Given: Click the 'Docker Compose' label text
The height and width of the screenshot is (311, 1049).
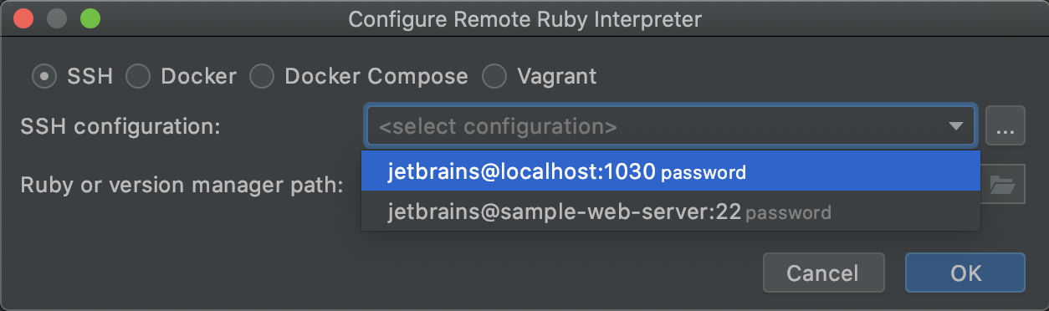Looking at the screenshot, I should point(376,77).
